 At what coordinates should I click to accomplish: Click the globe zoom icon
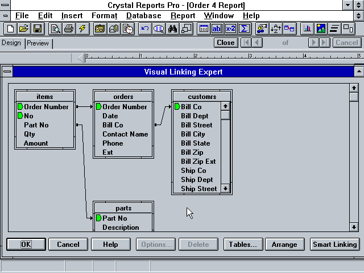point(159,29)
